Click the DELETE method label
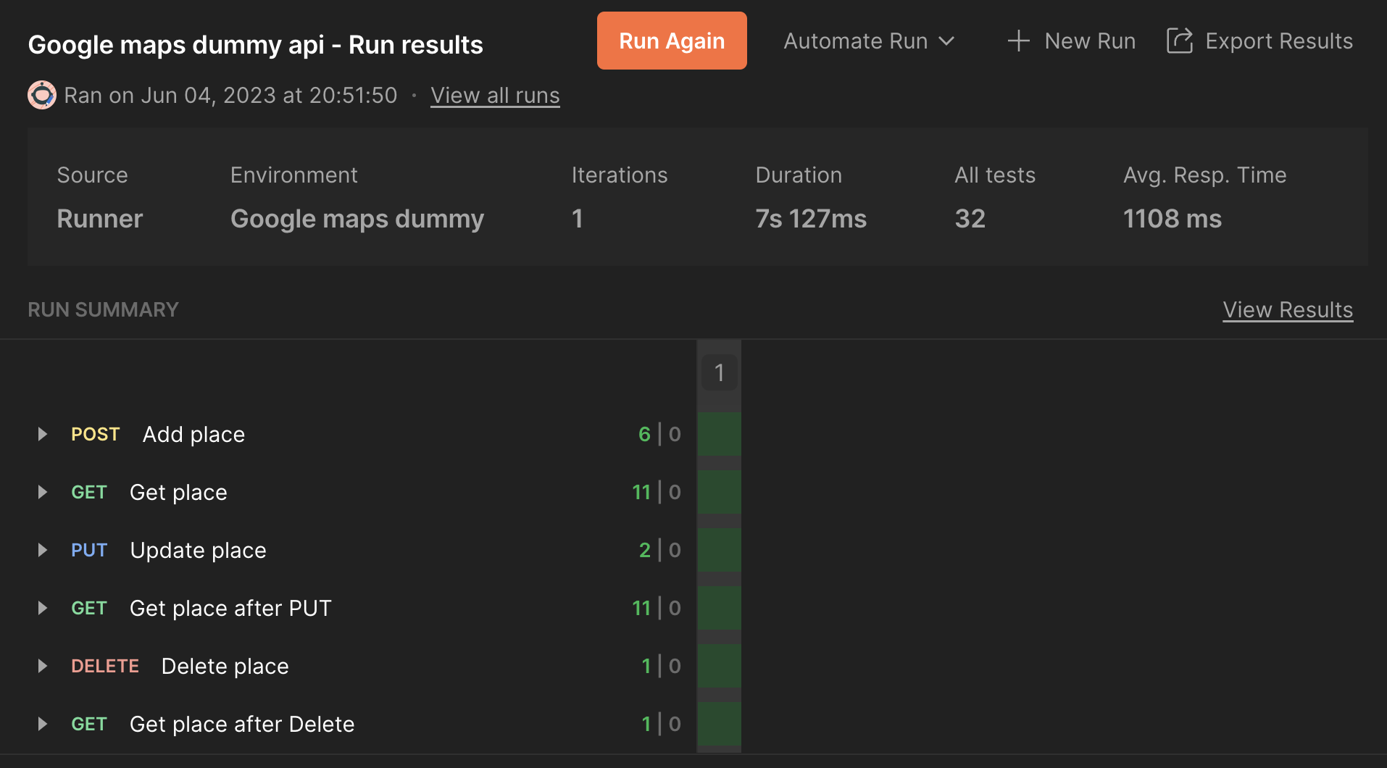The width and height of the screenshot is (1387, 768). point(105,666)
